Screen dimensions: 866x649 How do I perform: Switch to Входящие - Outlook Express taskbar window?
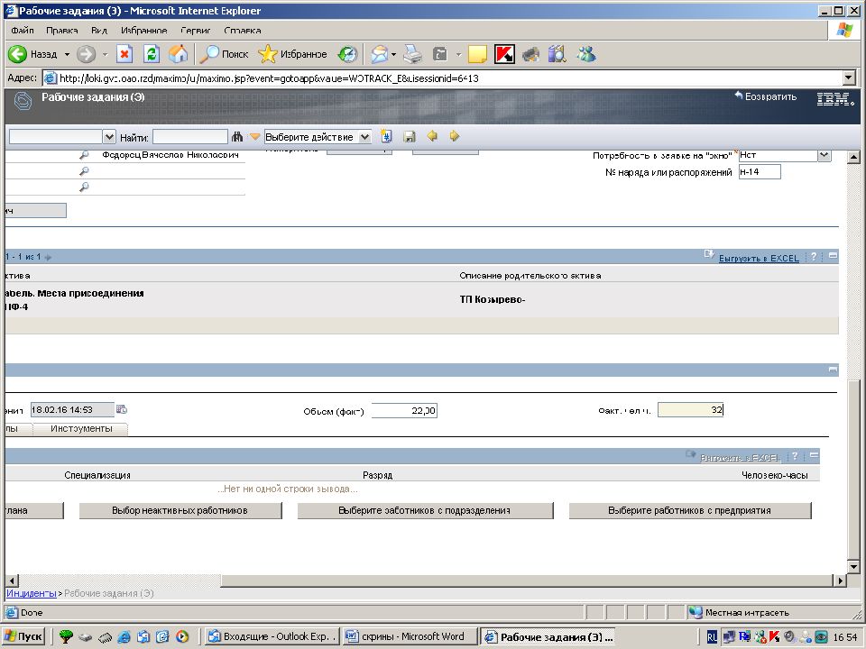270,636
